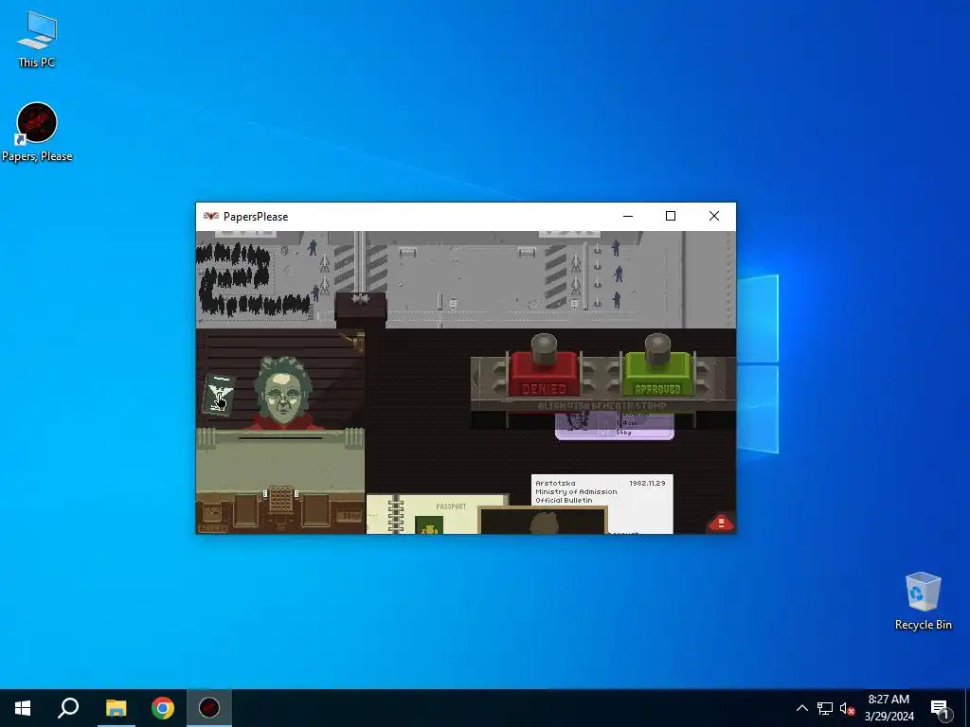This screenshot has height=727, width=970.
Task: Collapse the stamp bar using its left arrow
Action: coord(476,379)
